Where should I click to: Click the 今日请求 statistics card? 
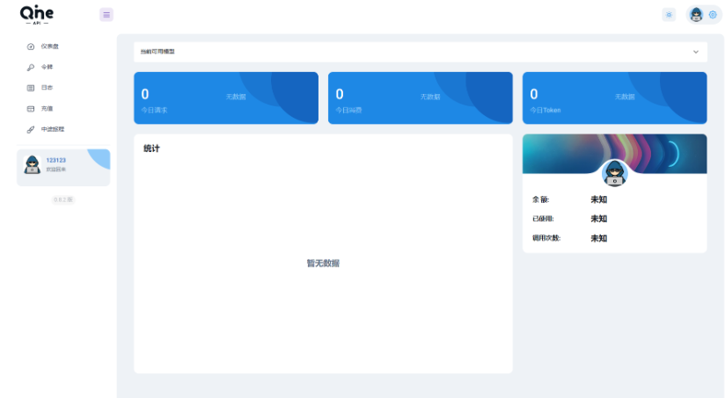[x=225, y=98]
